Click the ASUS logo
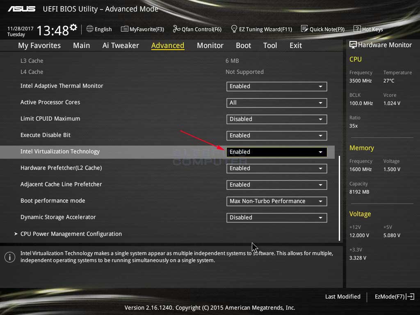The width and height of the screenshot is (420, 315). 21,8
